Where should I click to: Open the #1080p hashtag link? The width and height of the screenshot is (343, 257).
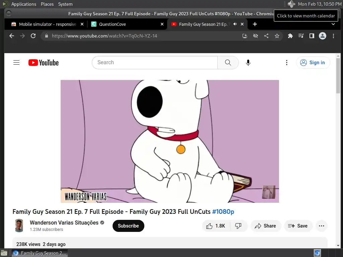click(223, 211)
